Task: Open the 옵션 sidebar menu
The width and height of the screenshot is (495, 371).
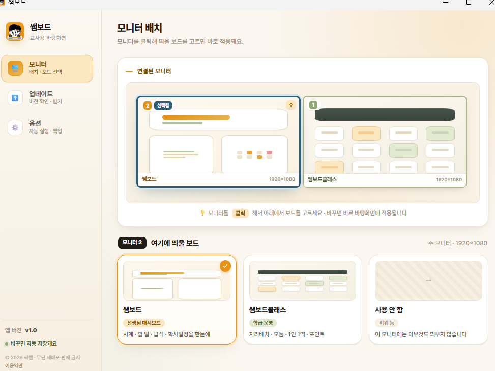Action: click(47, 127)
